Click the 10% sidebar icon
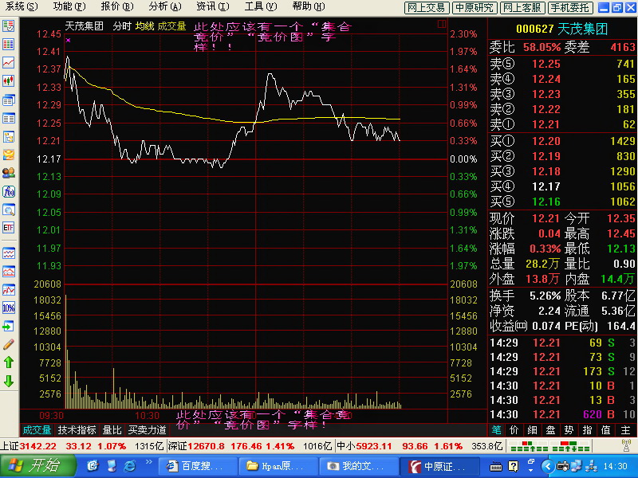Screen dimensions: 638x478 9,308
